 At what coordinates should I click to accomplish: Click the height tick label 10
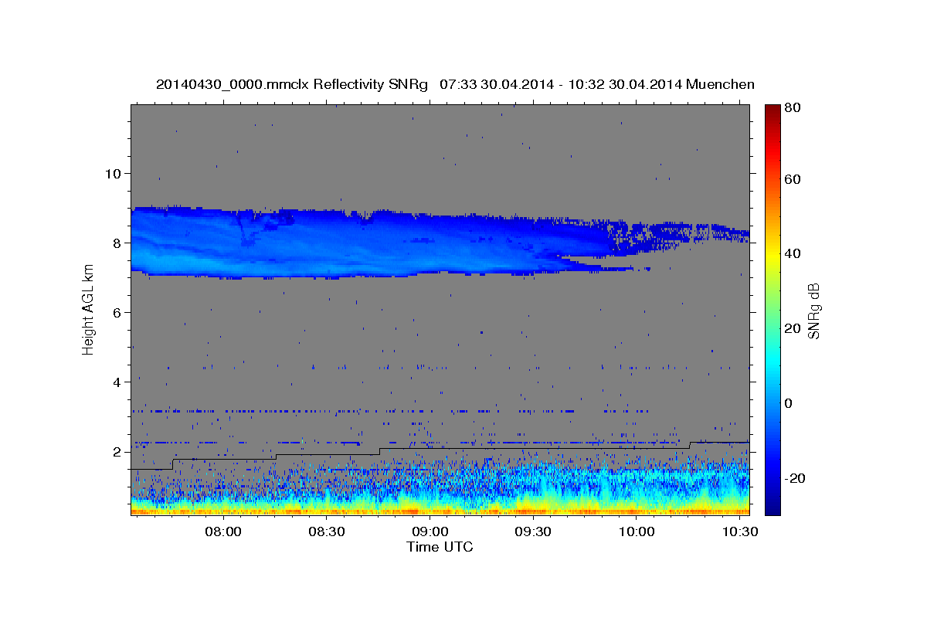114,173
